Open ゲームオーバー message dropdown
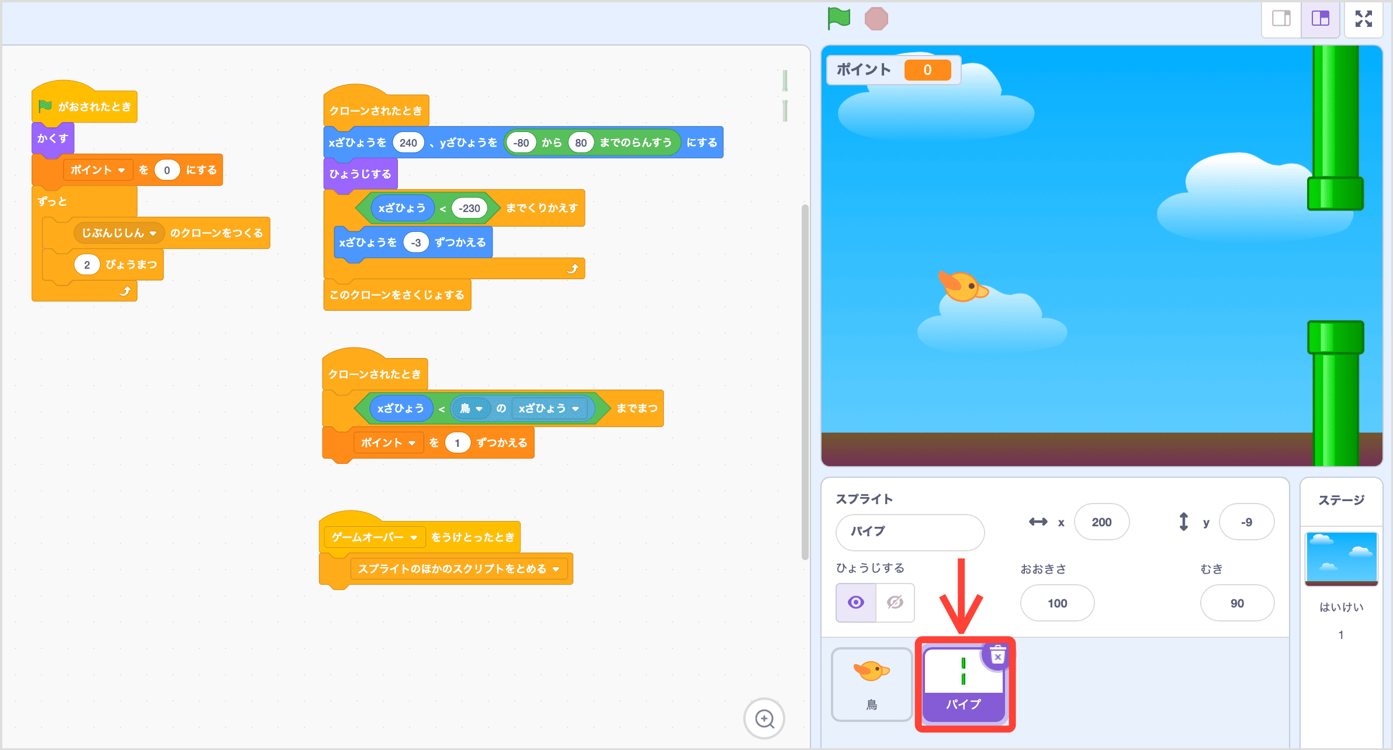 [414, 537]
